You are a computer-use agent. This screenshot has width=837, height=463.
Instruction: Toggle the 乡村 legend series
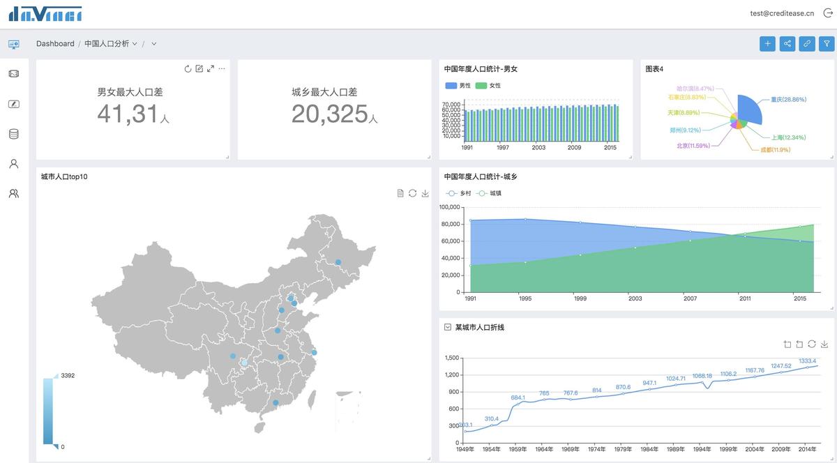459,193
